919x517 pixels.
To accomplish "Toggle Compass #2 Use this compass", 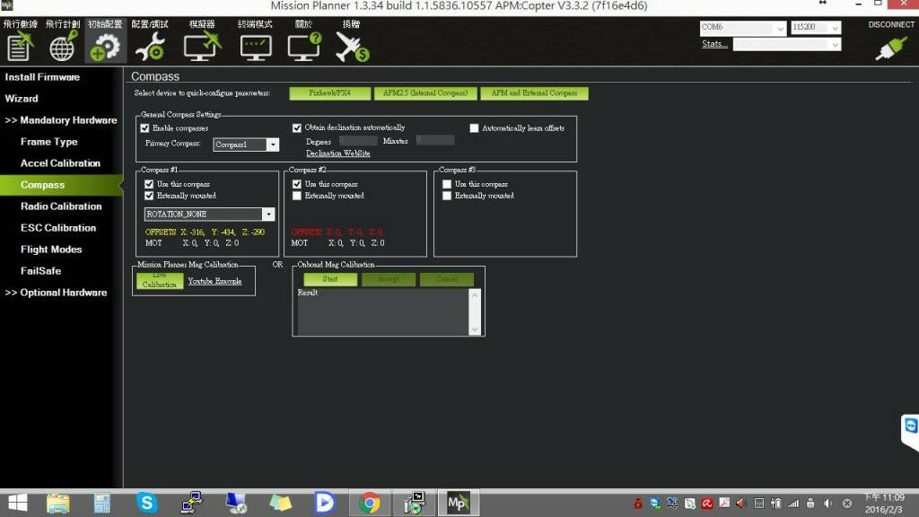I will (296, 184).
